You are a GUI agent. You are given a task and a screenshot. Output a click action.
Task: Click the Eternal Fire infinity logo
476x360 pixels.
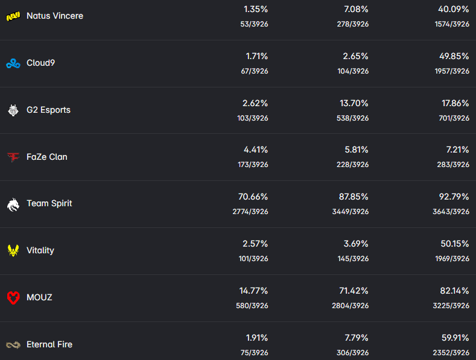click(x=13, y=344)
